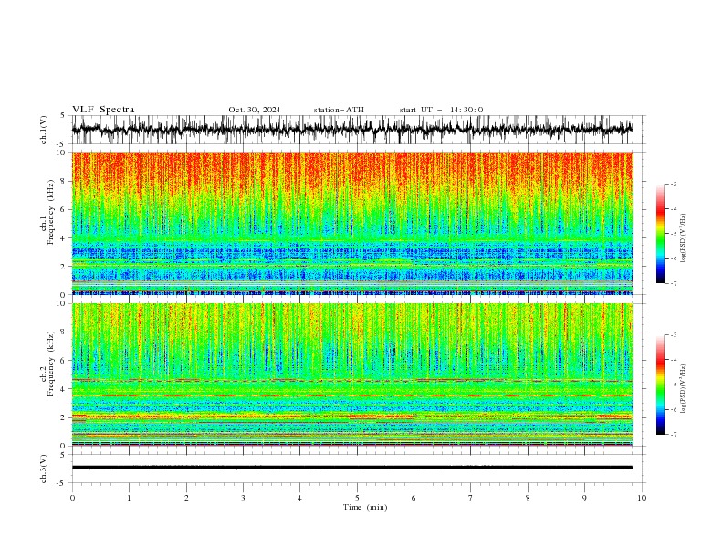Image resolution: width=723 pixels, height=559 pixels.
Task: Click the "8" kHz tick on ch.1 spectrogram
Action: pyautogui.click(x=63, y=181)
